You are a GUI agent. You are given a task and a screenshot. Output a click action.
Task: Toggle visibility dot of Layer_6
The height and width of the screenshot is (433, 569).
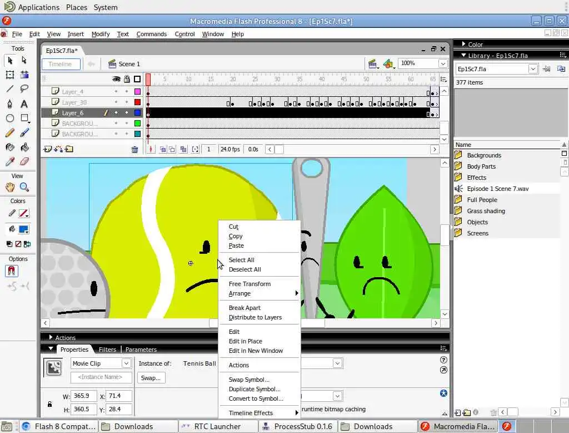[116, 113]
